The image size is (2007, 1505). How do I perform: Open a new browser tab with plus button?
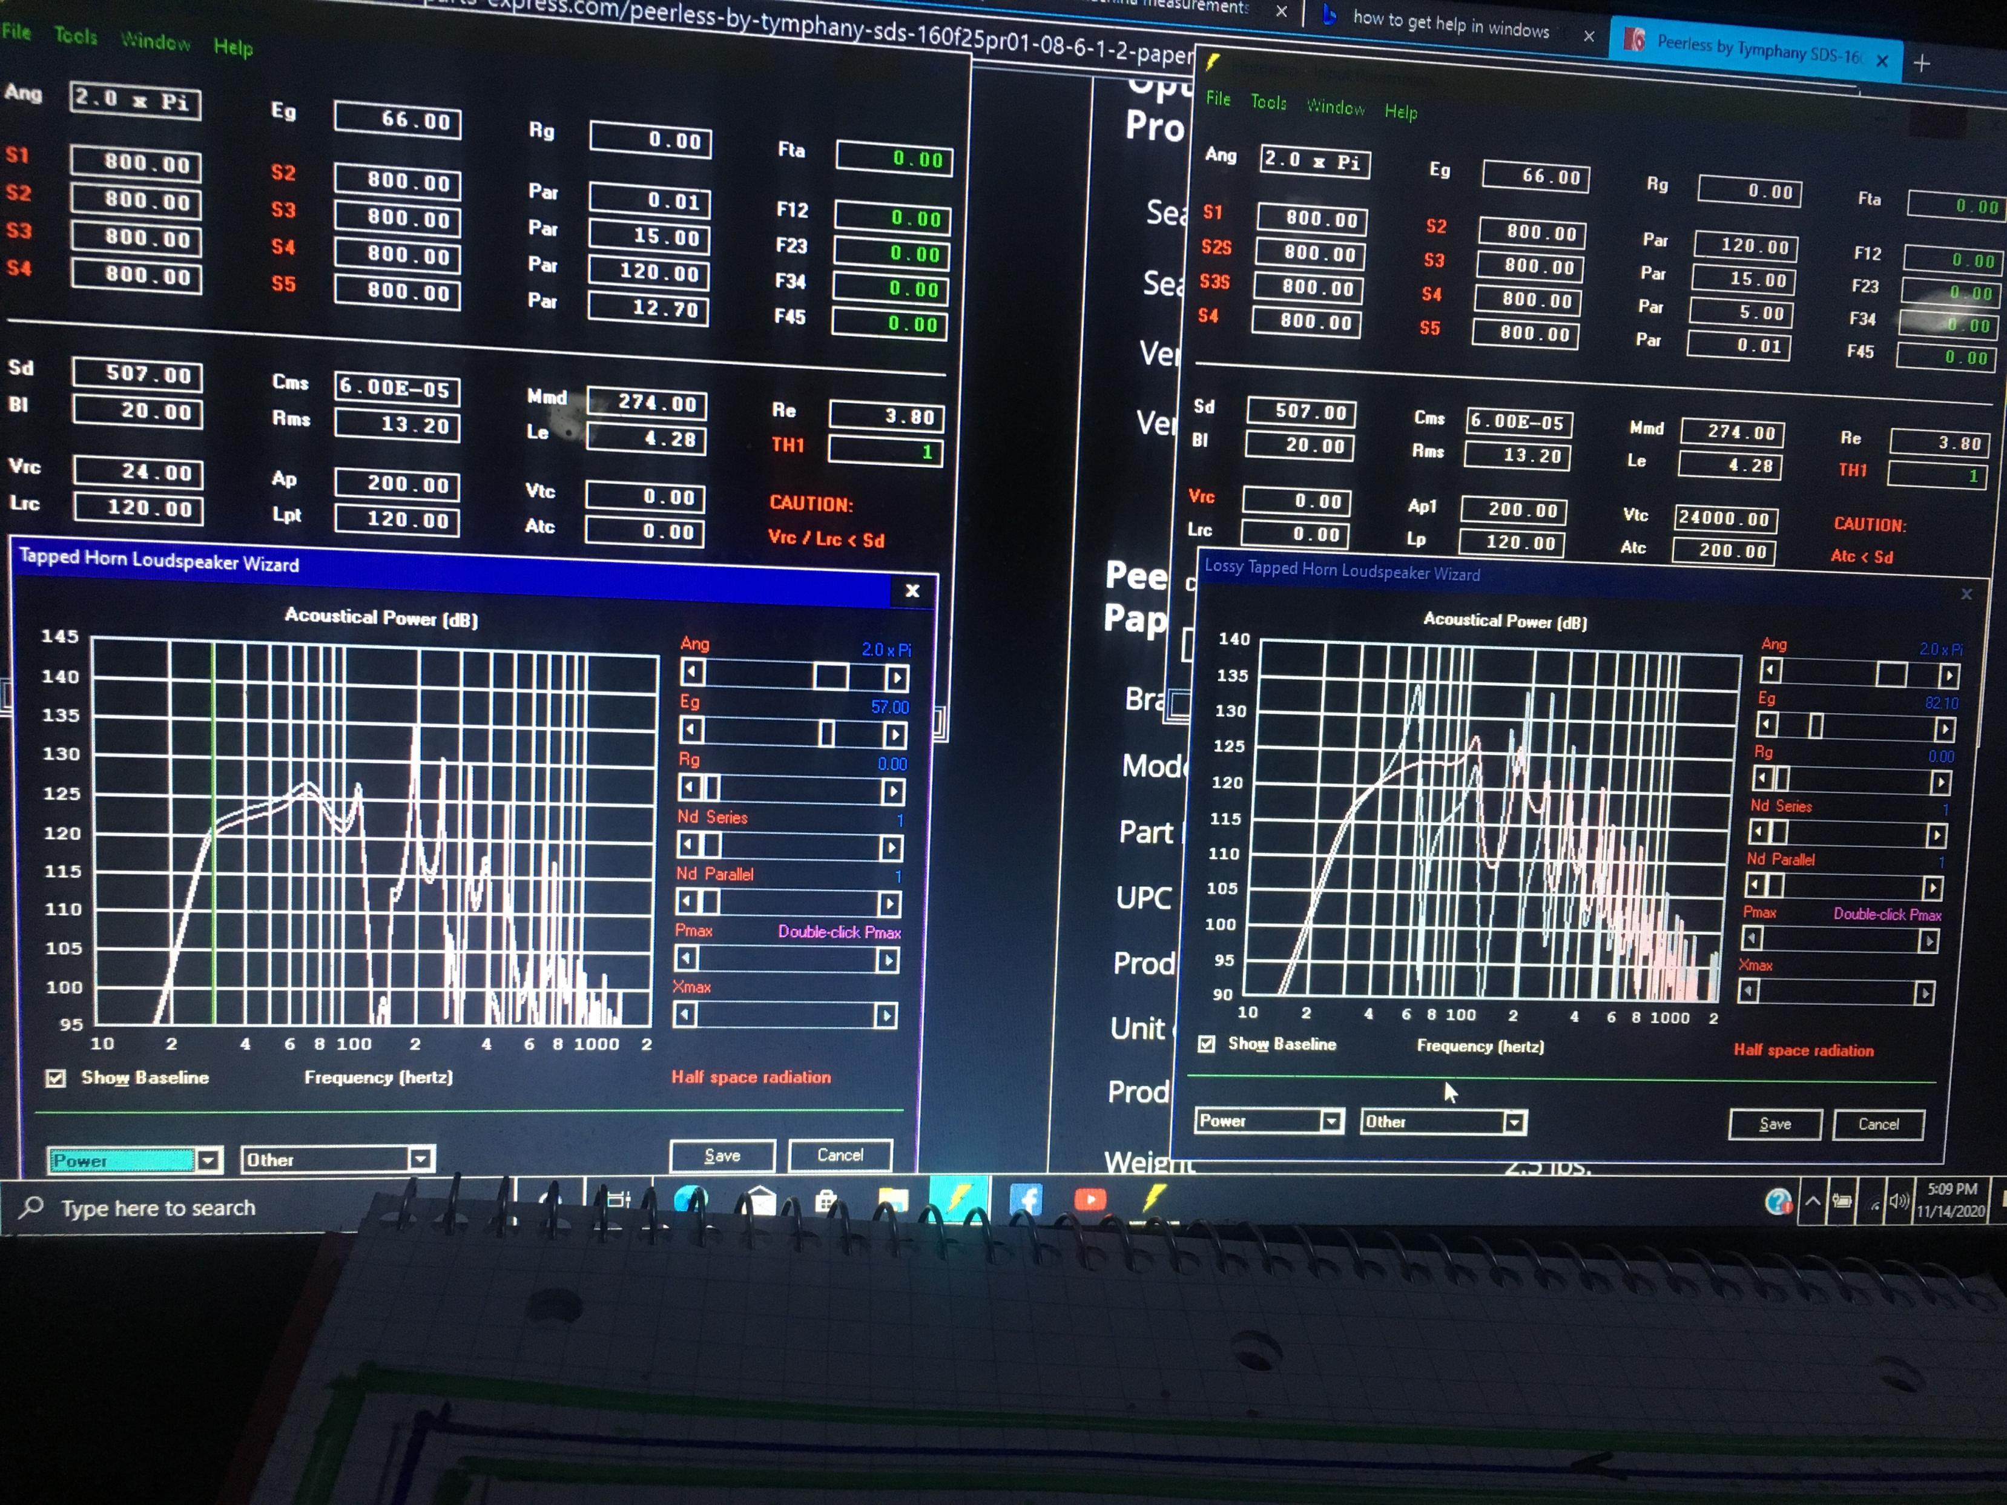(x=1921, y=64)
